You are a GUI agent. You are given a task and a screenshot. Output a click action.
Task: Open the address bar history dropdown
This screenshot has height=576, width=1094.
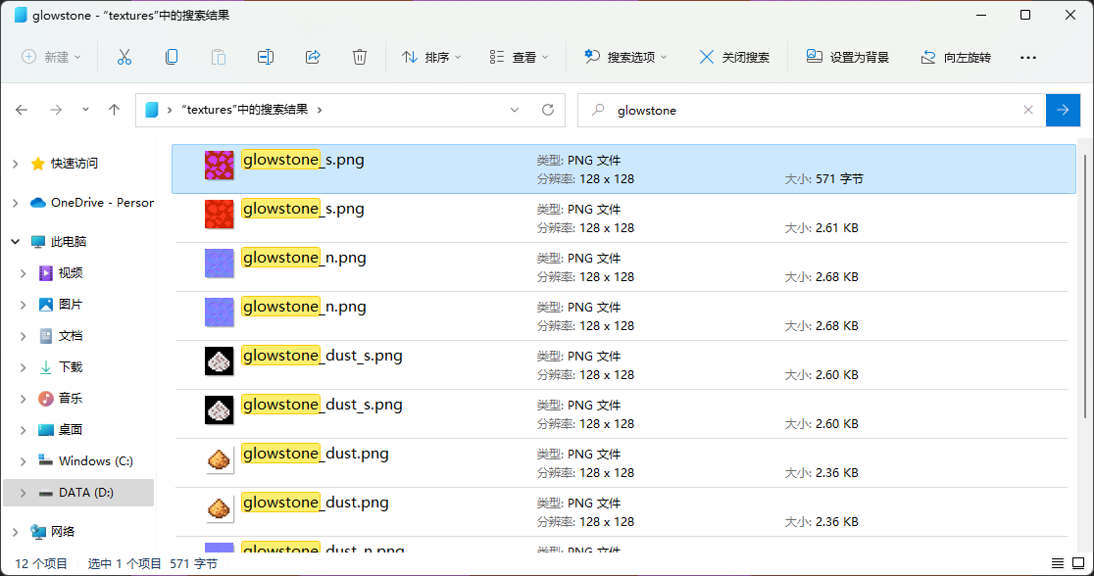point(515,110)
